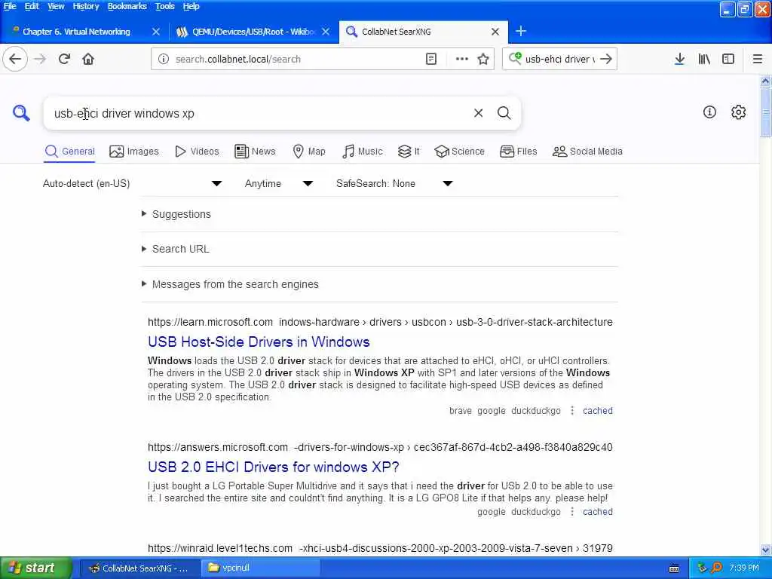Image resolution: width=772 pixels, height=579 pixels.
Task: Close the Chapter 6 Virtual Networking tab
Action: [156, 32]
